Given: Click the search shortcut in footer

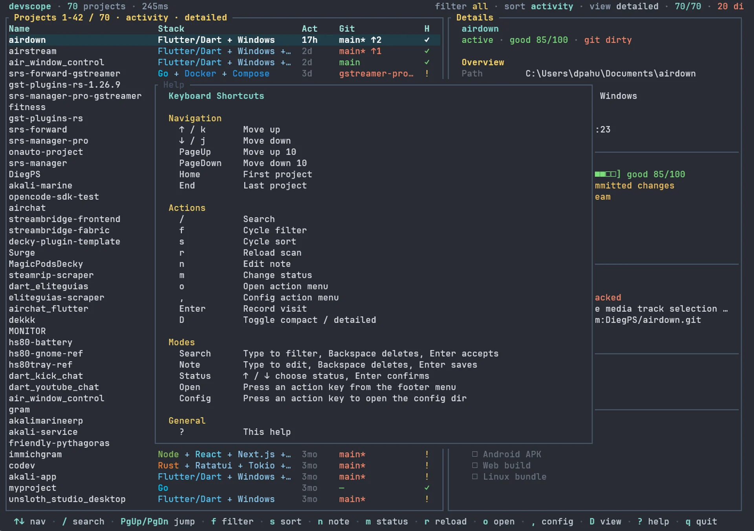Looking at the screenshot, I should click(x=83, y=522).
